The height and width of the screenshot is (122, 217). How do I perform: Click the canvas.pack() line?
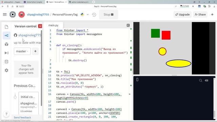coord(66,102)
